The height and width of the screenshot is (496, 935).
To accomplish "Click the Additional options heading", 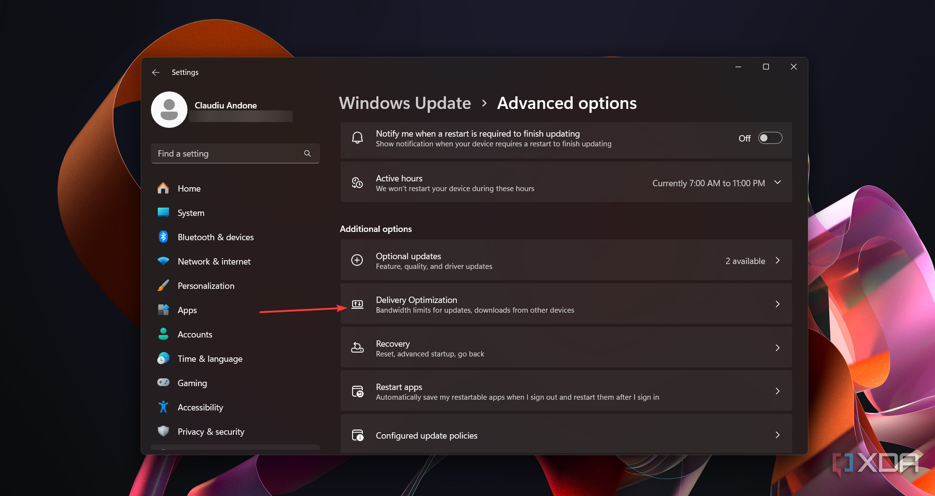I will pos(375,229).
